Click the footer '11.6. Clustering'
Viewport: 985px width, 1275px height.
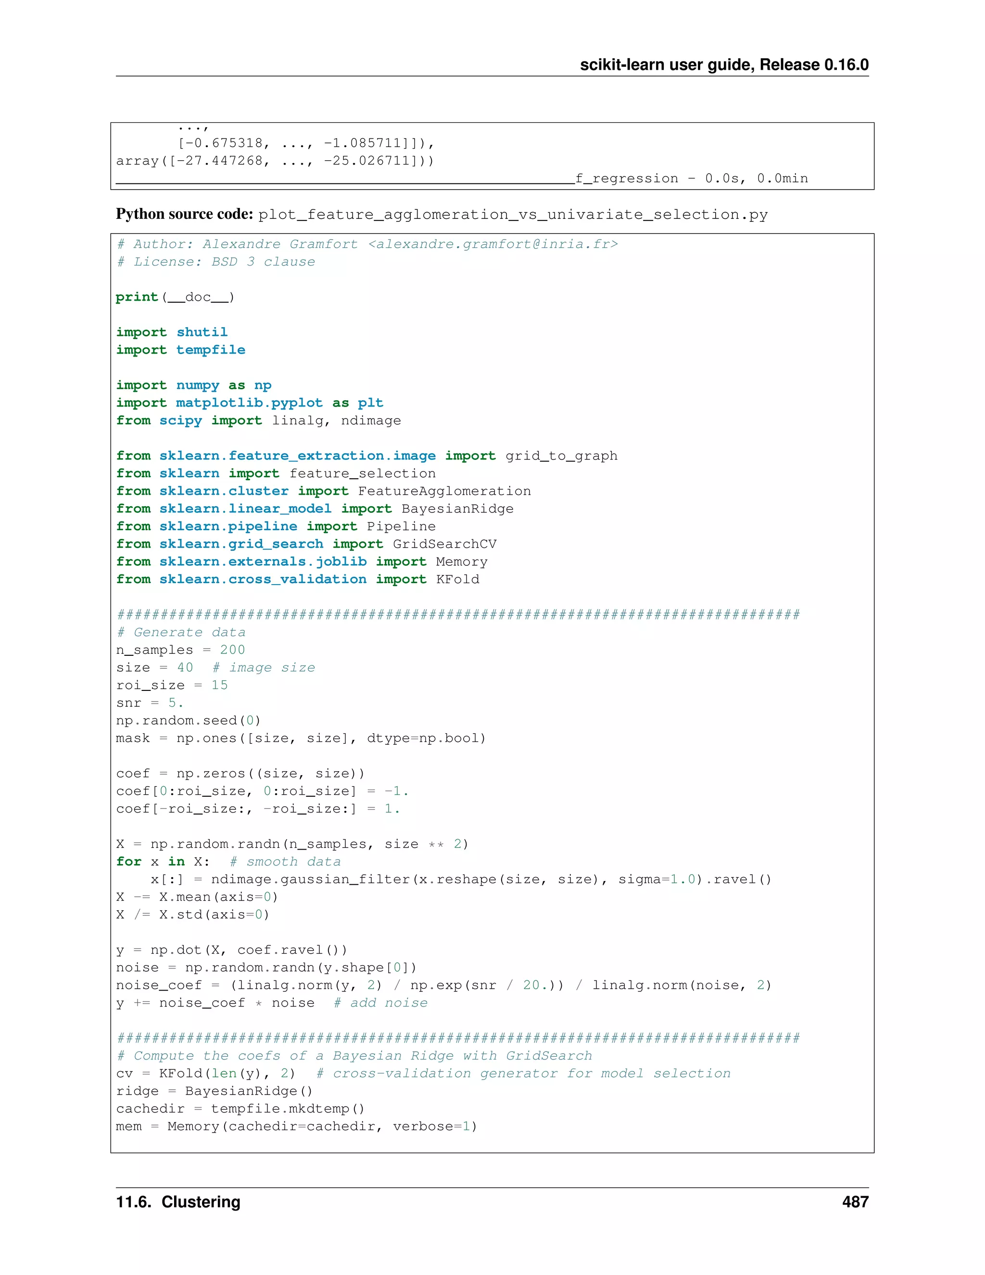(x=178, y=1202)
